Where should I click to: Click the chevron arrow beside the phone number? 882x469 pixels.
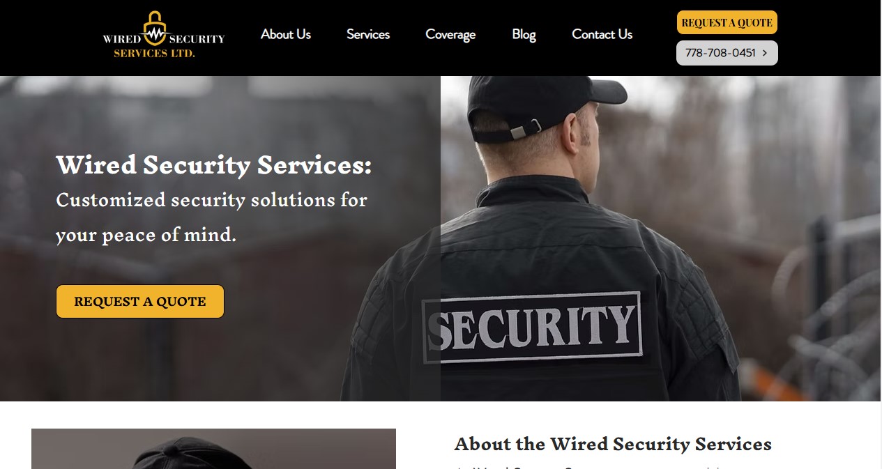tap(765, 53)
